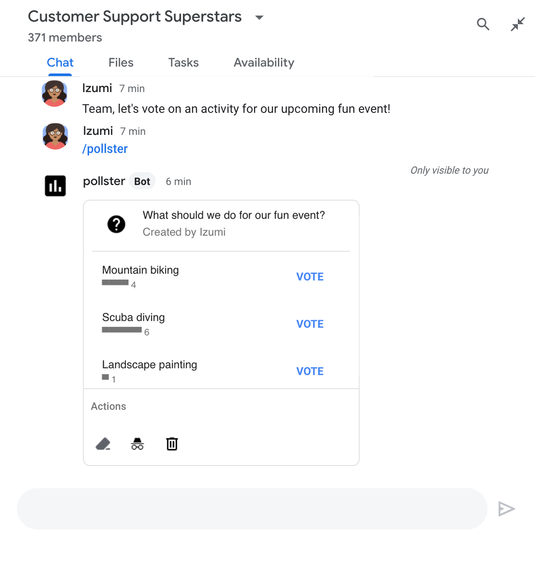Vote for Mountain biking
The image size is (536, 568).
click(x=310, y=277)
